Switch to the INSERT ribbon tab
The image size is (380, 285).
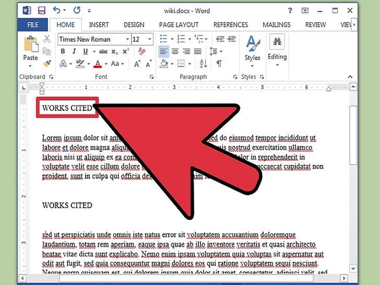pyautogui.click(x=99, y=25)
